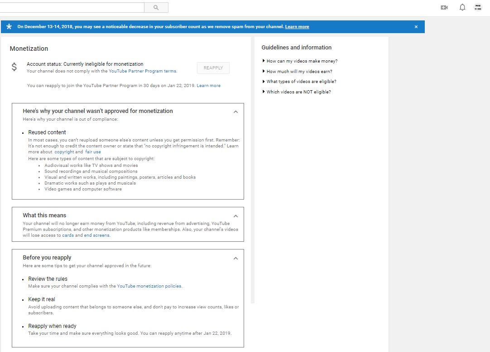Click Visual and written works bullet
Image resolution: width=490 pixels, height=352 pixels.
click(x=120, y=177)
